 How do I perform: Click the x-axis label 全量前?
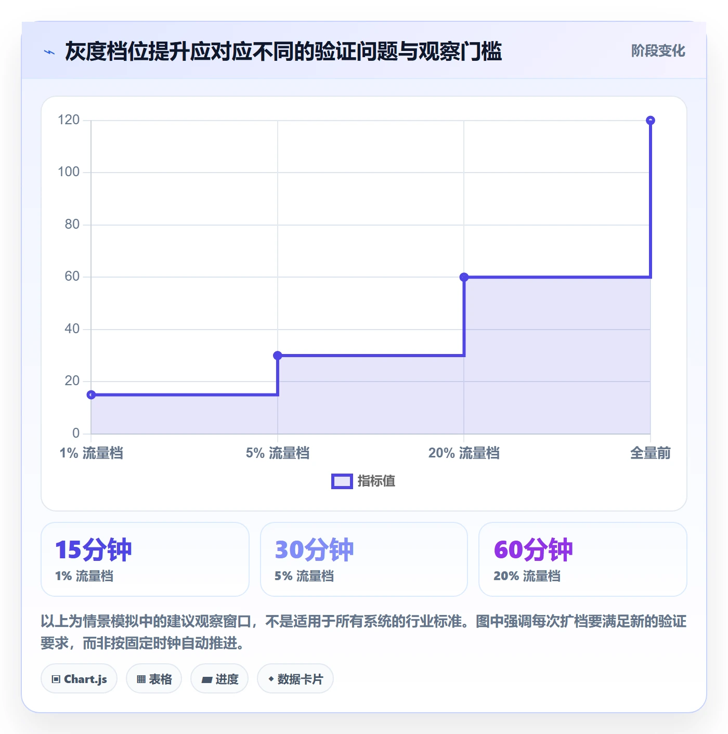(x=650, y=453)
